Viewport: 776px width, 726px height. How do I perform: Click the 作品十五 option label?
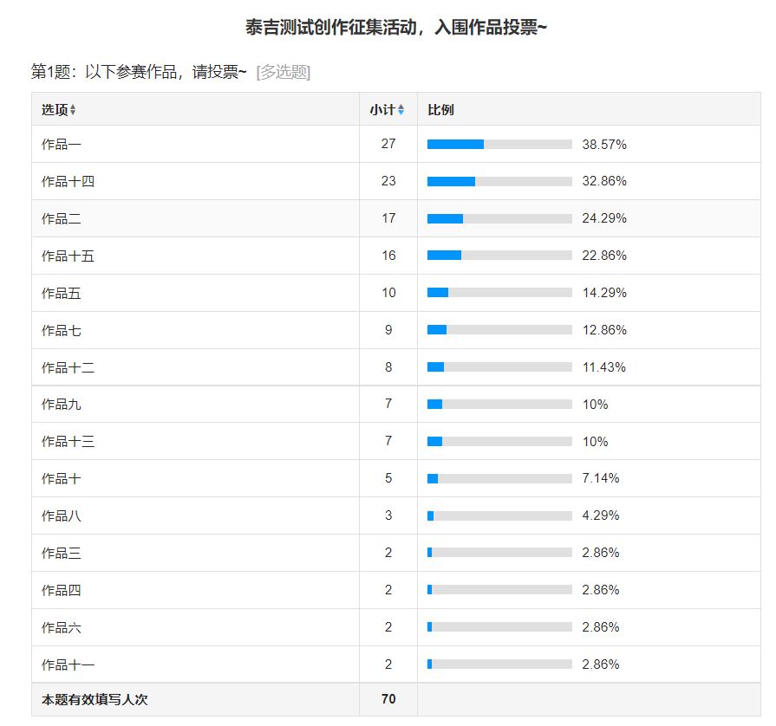[x=68, y=256]
